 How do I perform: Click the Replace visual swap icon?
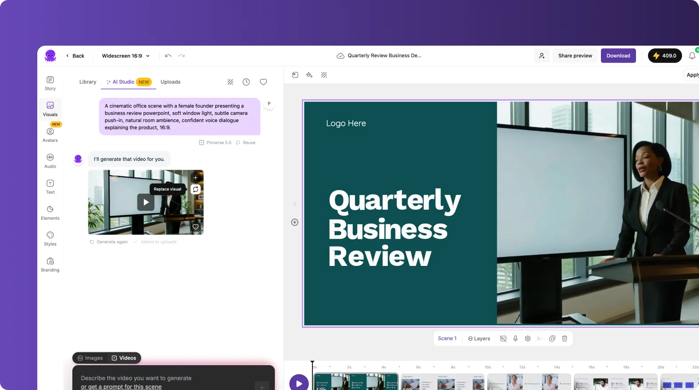point(195,189)
